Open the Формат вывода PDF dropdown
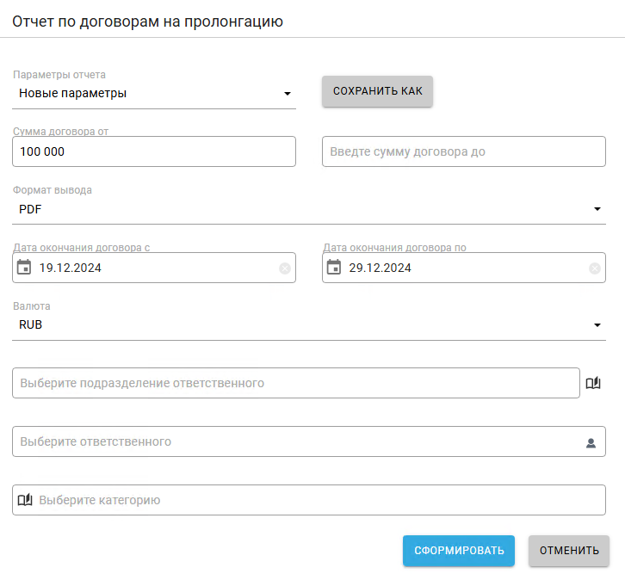Image resolution: width=625 pixels, height=580 pixels. point(597,209)
